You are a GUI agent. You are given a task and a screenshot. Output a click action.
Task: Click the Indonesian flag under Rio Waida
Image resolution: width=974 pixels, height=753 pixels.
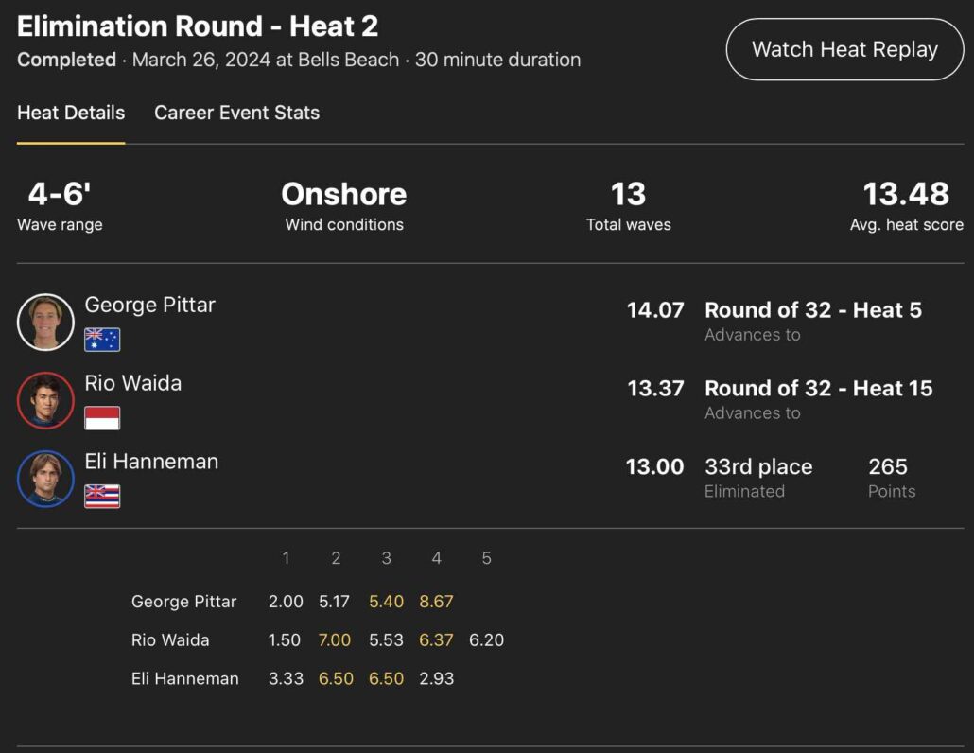(x=102, y=418)
